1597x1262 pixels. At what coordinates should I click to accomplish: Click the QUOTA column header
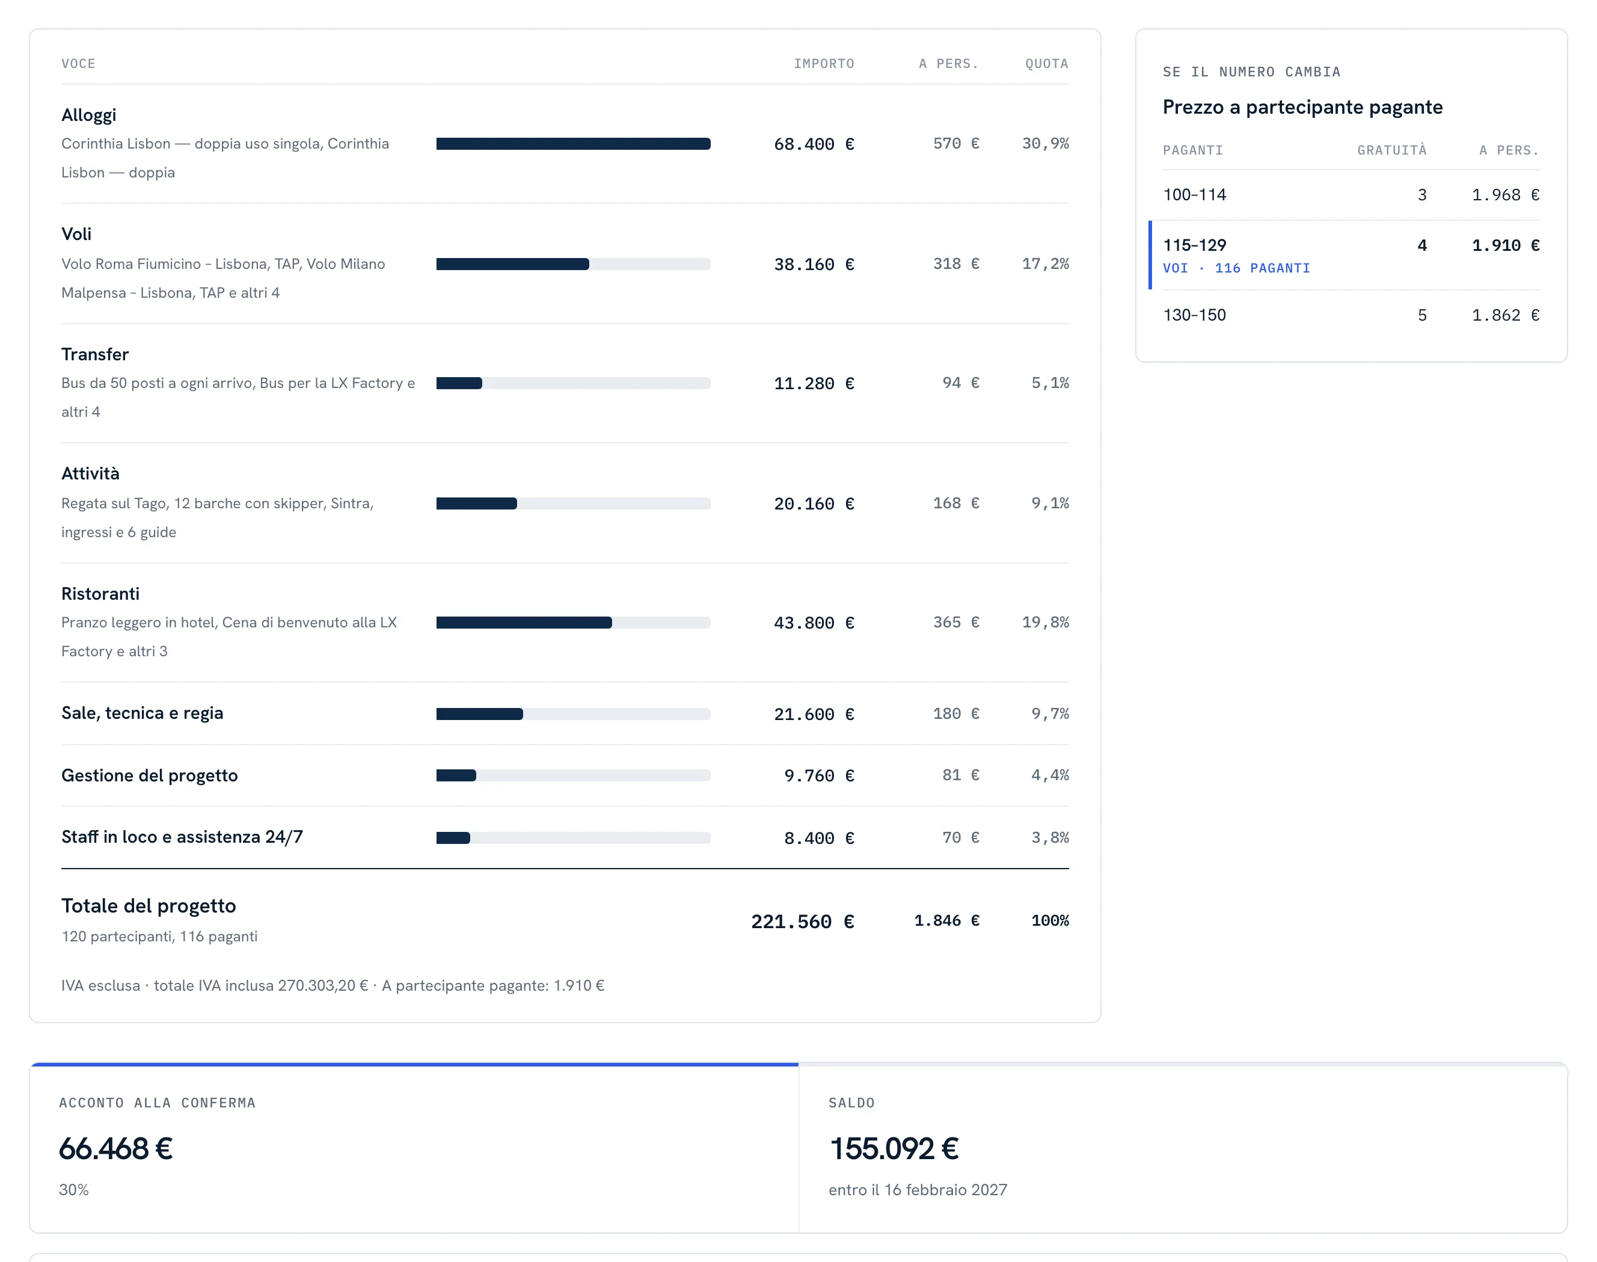tap(1046, 64)
